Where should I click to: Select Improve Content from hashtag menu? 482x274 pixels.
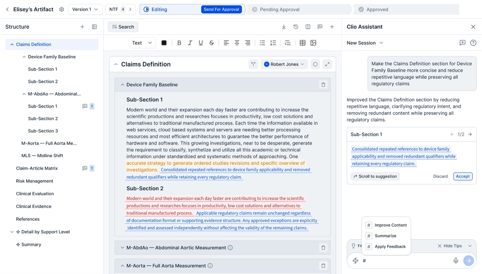point(386,225)
